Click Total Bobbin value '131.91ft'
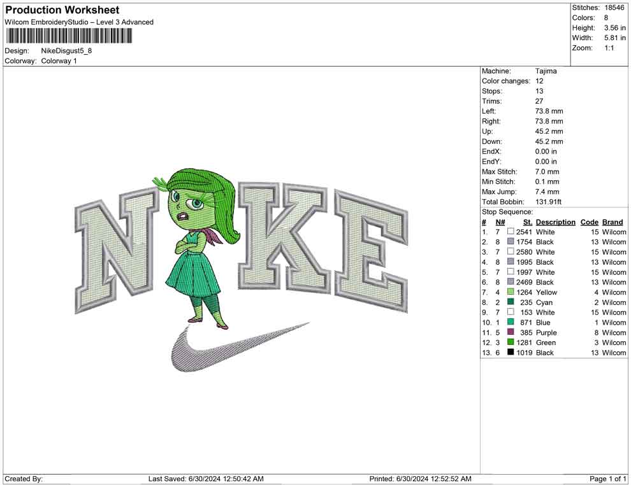The height and width of the screenshot is (485, 631). pos(548,202)
